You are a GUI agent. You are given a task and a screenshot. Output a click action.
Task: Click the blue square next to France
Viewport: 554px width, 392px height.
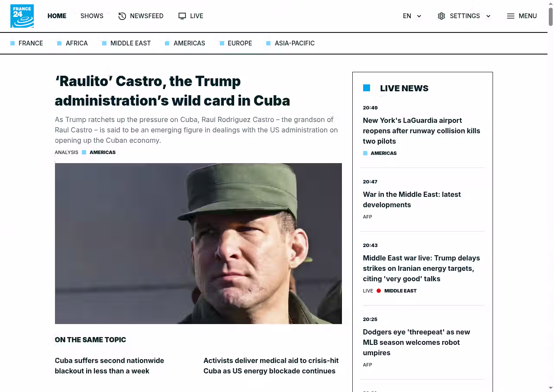(x=13, y=43)
